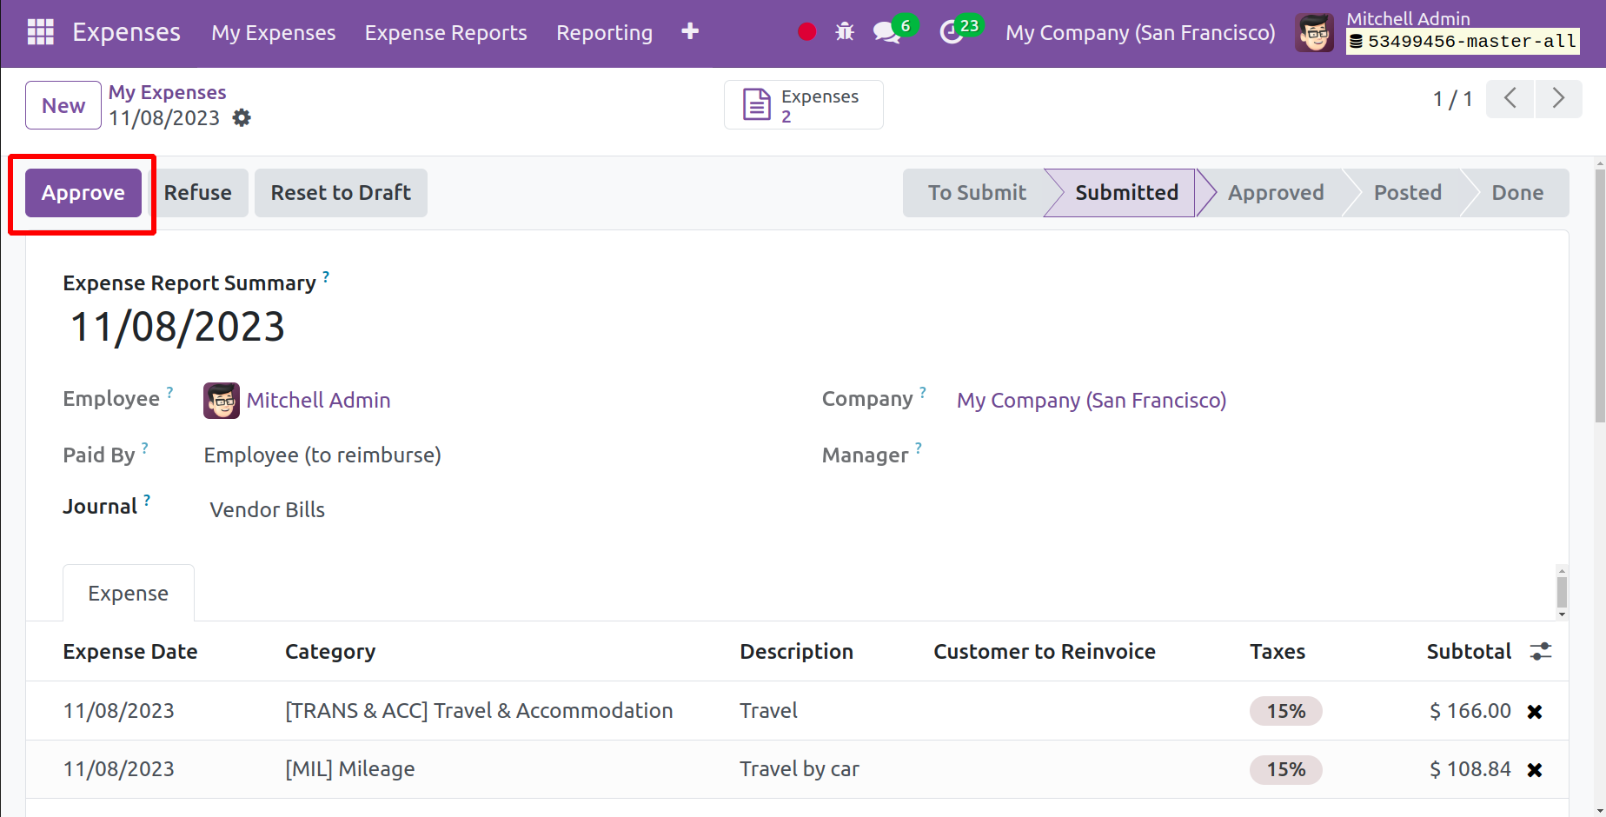The width and height of the screenshot is (1606, 817).
Task: Click database label 53499456-master-all
Action: 1463,42
